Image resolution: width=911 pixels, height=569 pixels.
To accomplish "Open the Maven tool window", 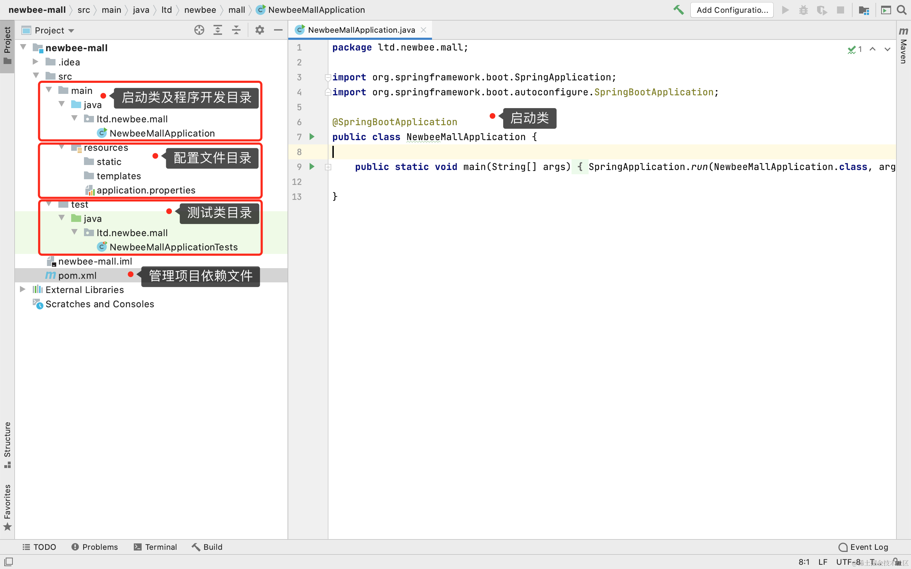I will coord(903,46).
